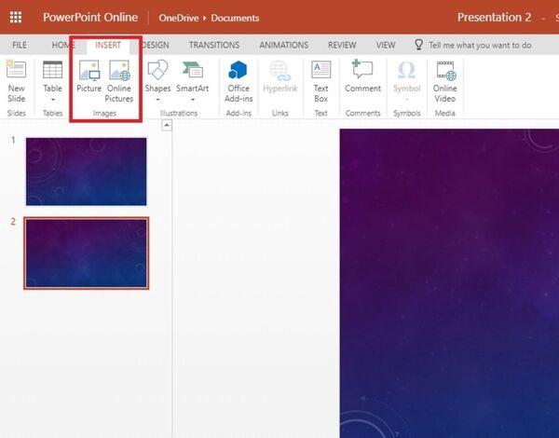
Task: Open the REVIEW tab
Action: (x=342, y=45)
